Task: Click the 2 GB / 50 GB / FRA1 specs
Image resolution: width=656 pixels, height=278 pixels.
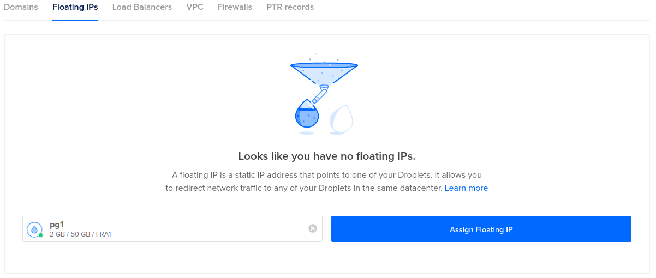Action: [x=80, y=235]
